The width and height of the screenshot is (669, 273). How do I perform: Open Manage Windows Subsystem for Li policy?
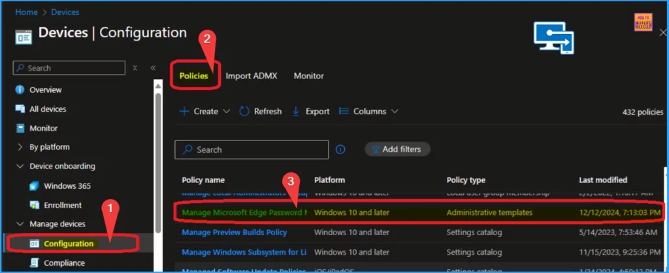244,252
